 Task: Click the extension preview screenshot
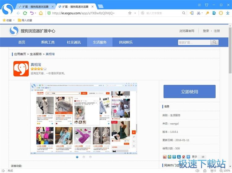(84, 119)
